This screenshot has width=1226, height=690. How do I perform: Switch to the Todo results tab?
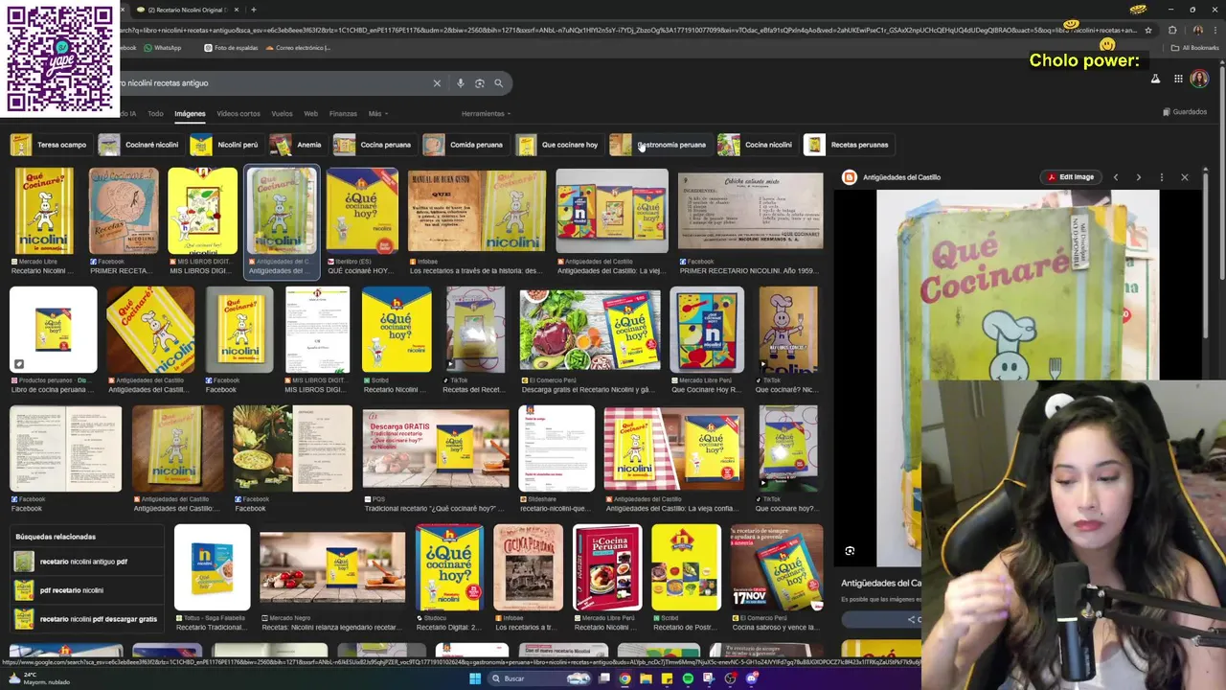(155, 114)
